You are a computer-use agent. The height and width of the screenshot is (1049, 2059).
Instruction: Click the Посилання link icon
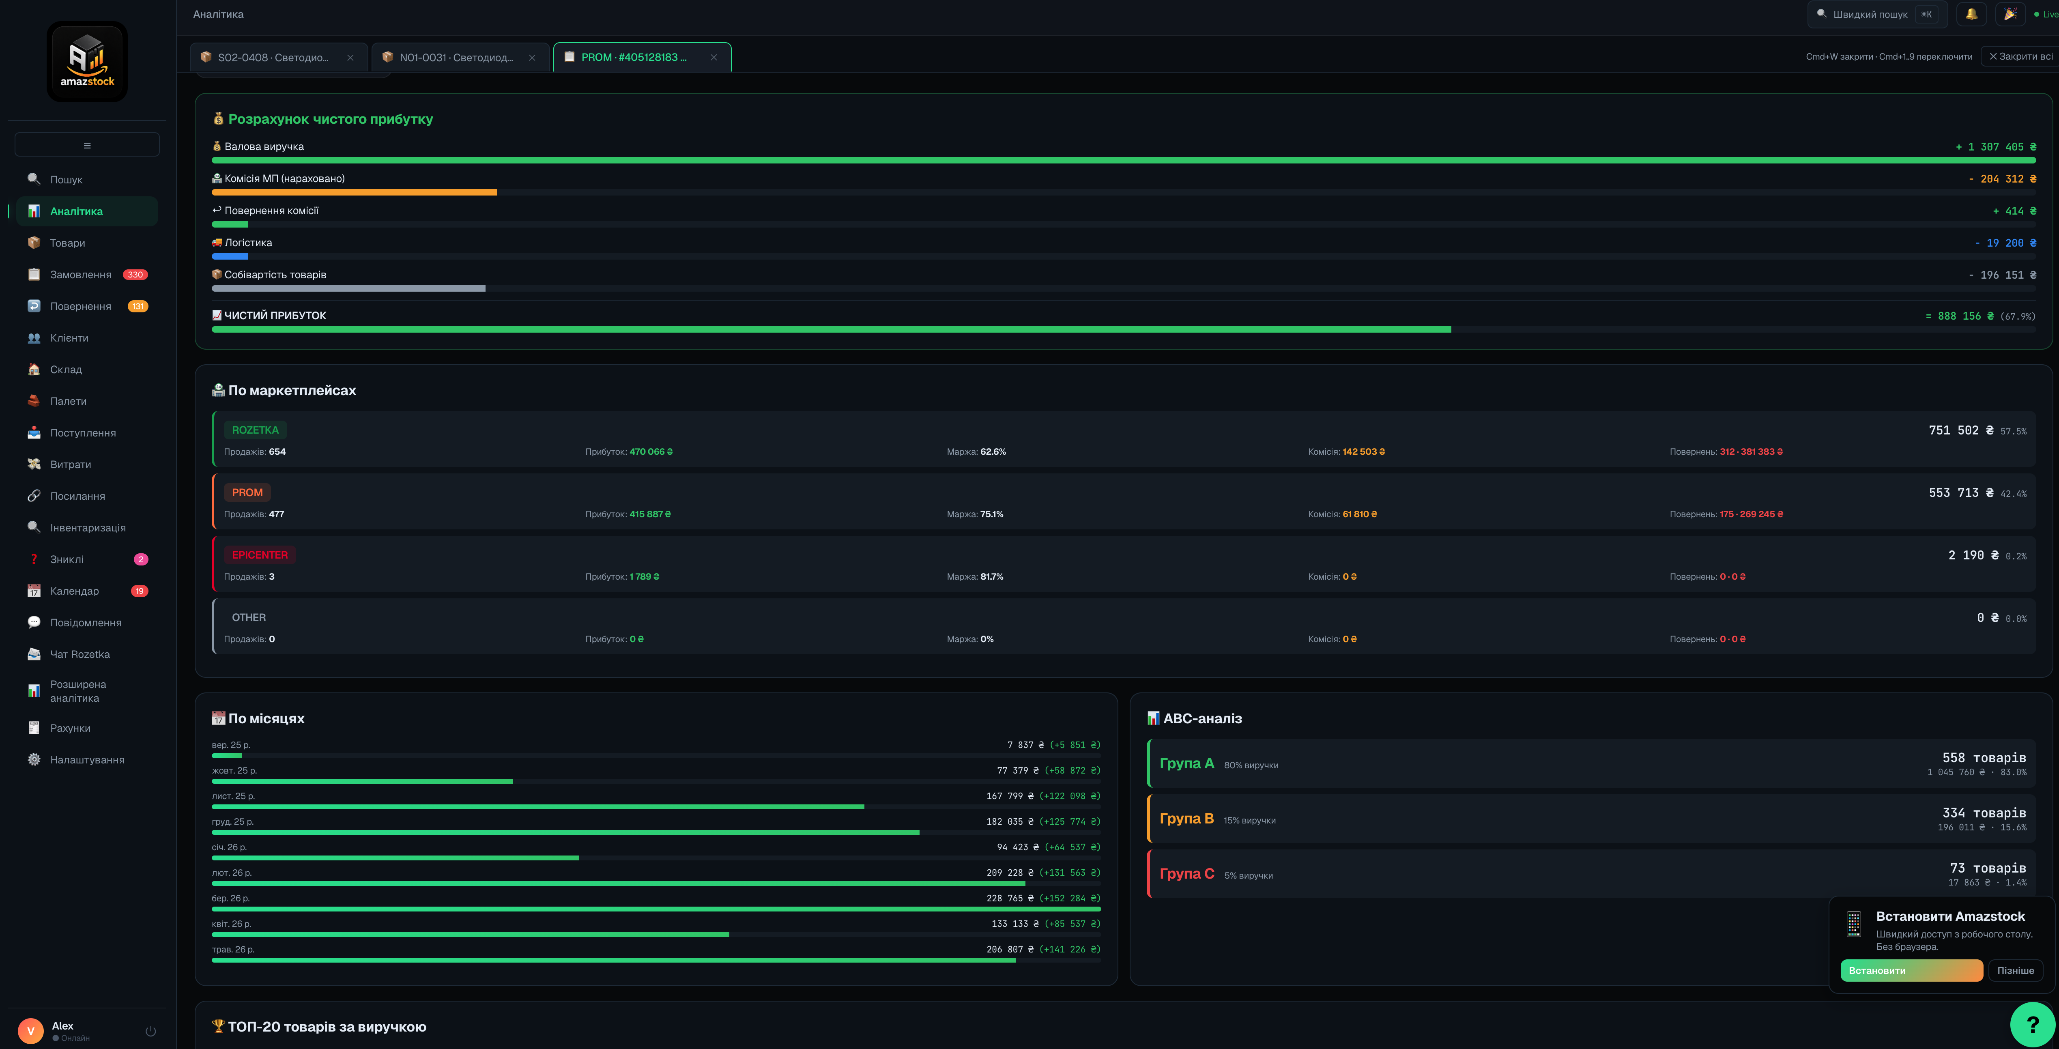(x=34, y=496)
